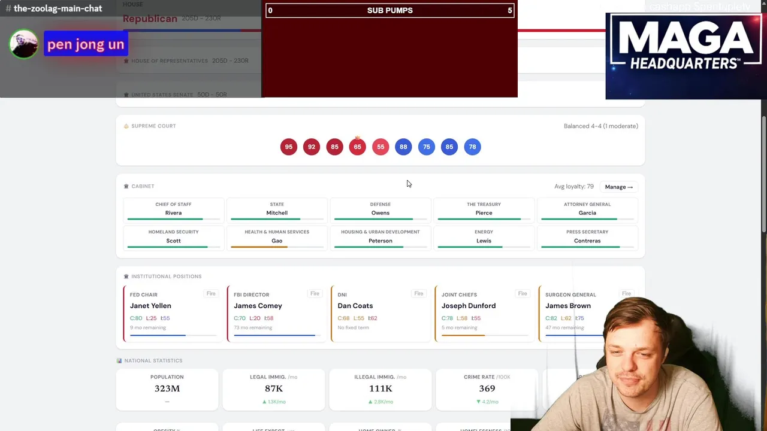Click the Supreme Court section icon

[x=126, y=126]
